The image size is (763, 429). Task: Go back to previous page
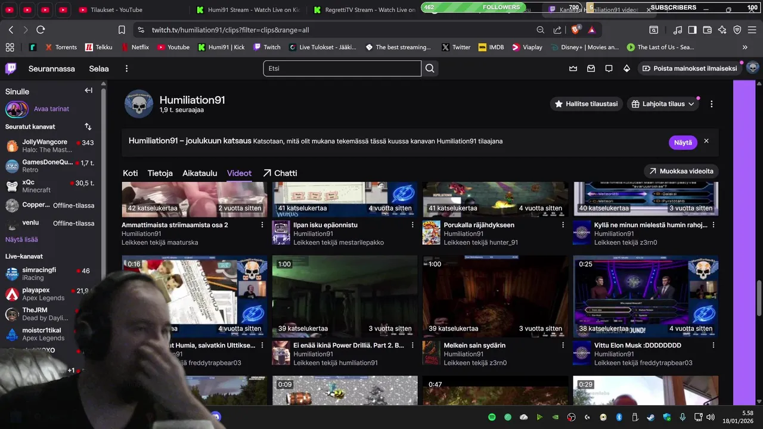pos(11,30)
